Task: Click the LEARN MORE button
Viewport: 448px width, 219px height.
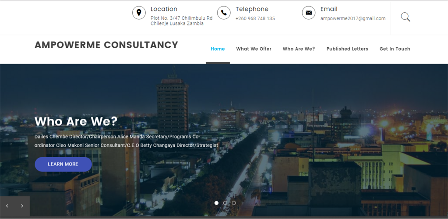Action: pyautogui.click(x=63, y=164)
